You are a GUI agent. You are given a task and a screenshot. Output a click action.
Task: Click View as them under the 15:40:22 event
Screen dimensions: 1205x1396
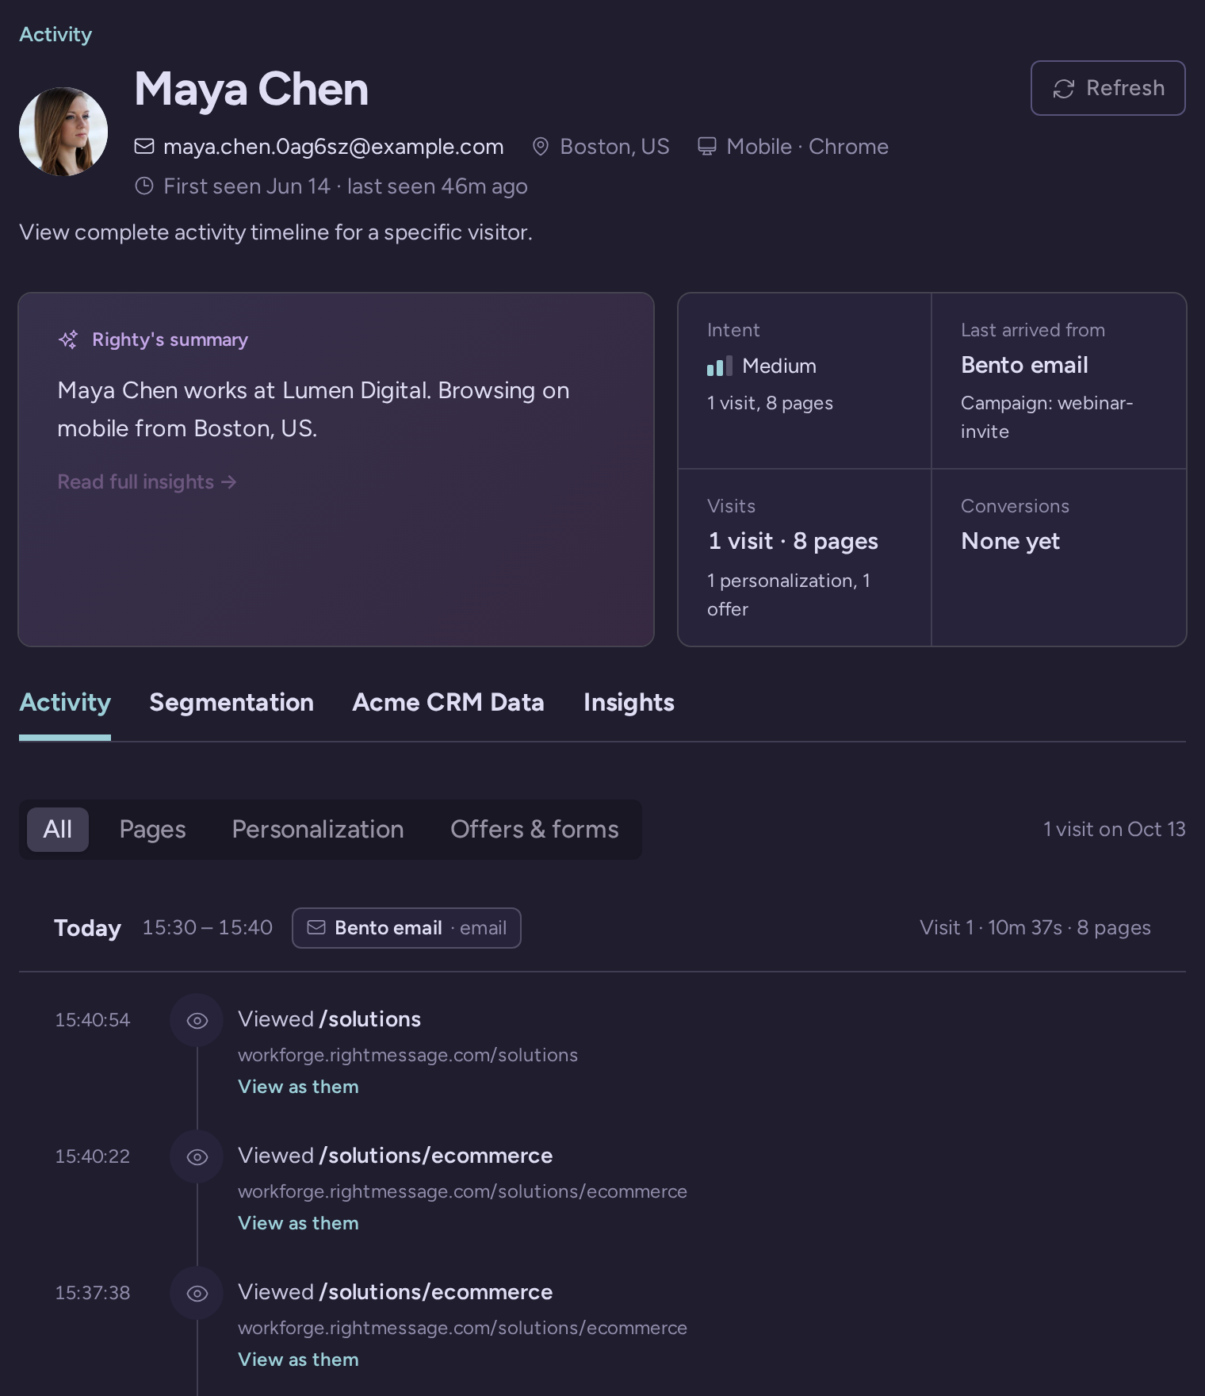pos(298,1223)
